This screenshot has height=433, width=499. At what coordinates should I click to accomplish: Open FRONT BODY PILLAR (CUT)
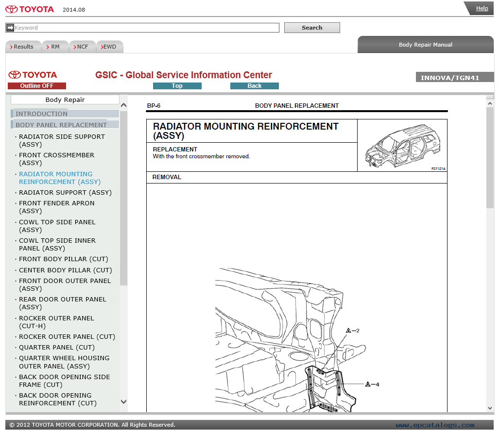(x=64, y=259)
